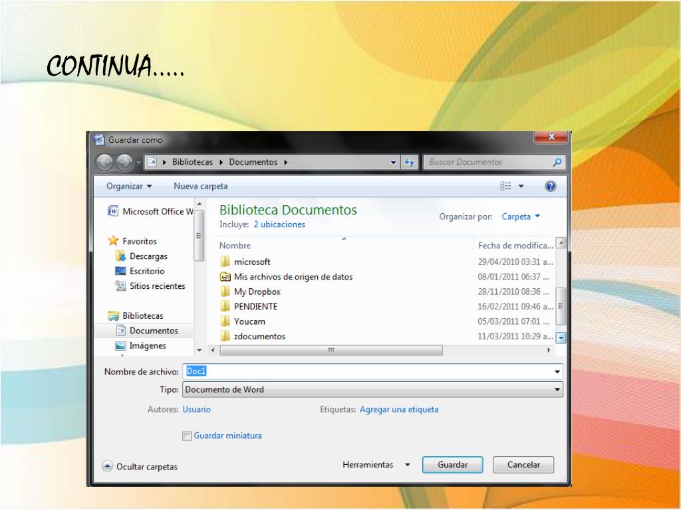Click the My Dropbox folder icon
This screenshot has width=681, height=510.
pyautogui.click(x=225, y=292)
